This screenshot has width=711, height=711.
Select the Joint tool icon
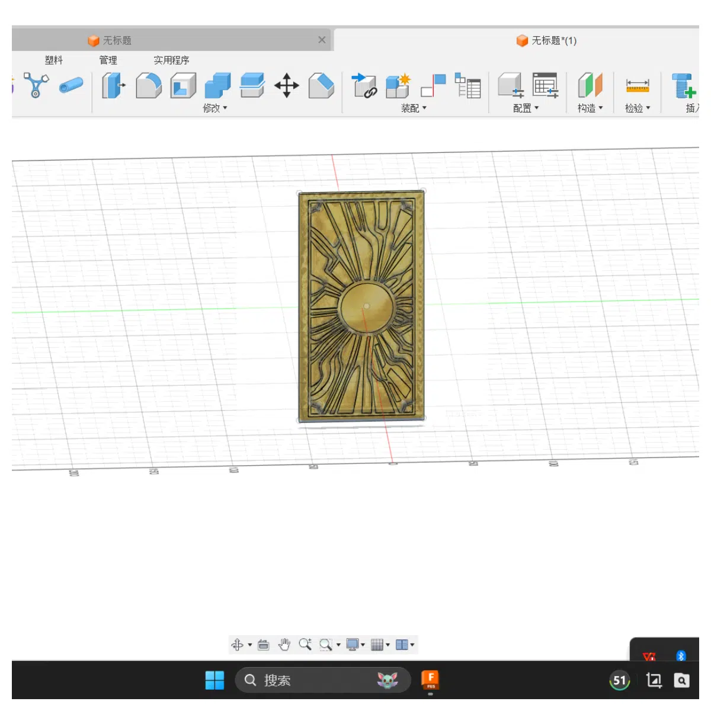tap(433, 85)
